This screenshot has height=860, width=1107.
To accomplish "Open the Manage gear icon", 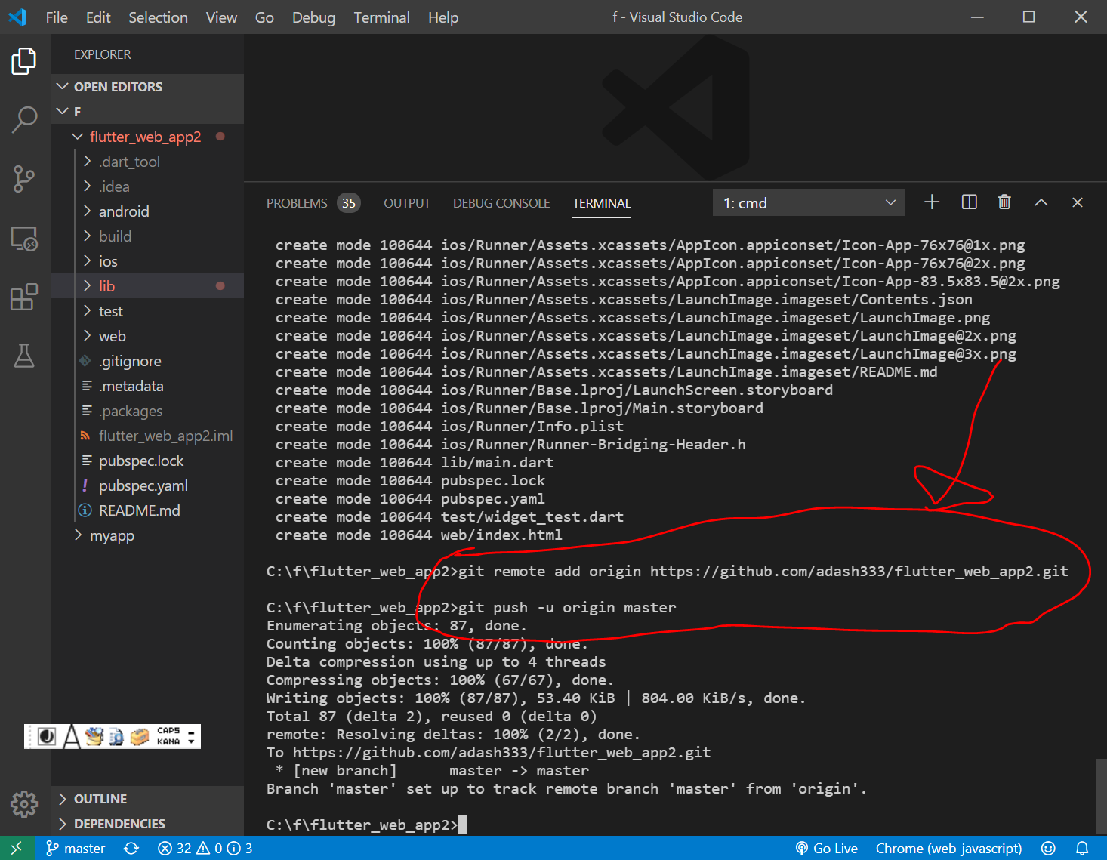I will [24, 804].
